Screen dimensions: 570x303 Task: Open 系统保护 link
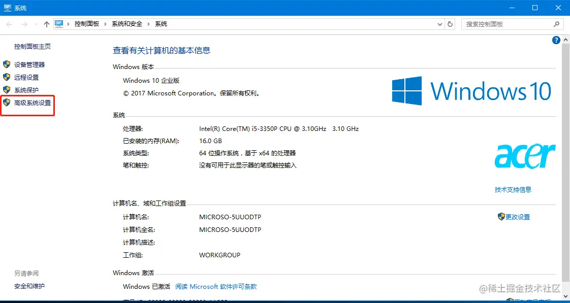[26, 90]
